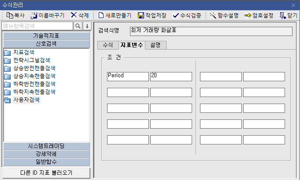
Task: Select the 상승지속캔들검색 tree label
Action: click(x=34, y=76)
